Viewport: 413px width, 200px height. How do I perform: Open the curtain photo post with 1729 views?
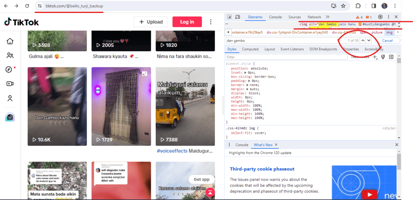[121, 106]
